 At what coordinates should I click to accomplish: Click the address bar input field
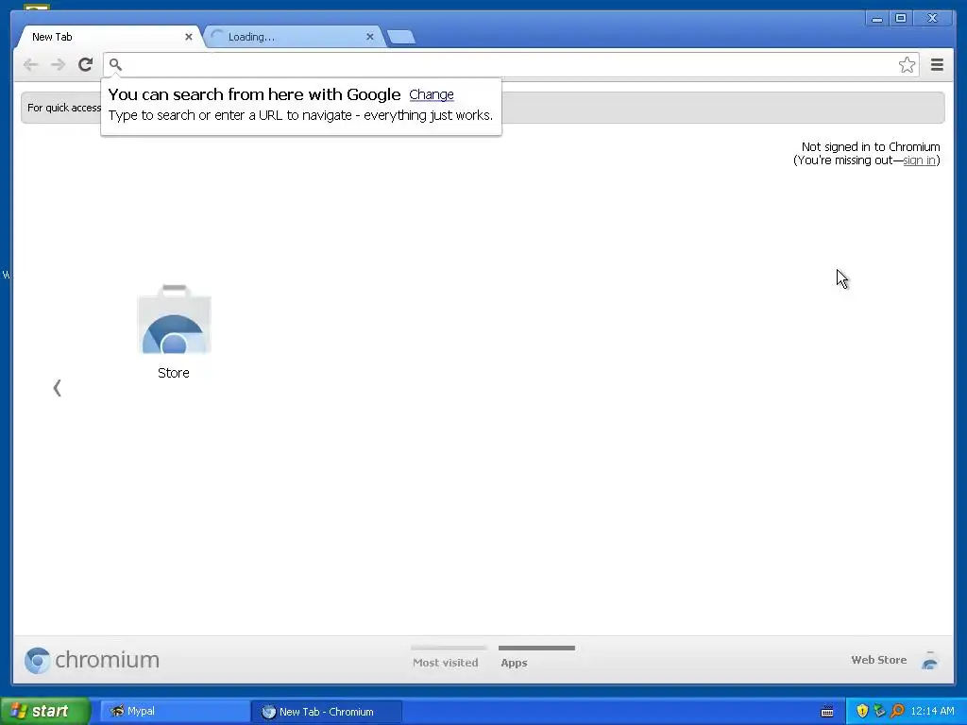tap(509, 65)
